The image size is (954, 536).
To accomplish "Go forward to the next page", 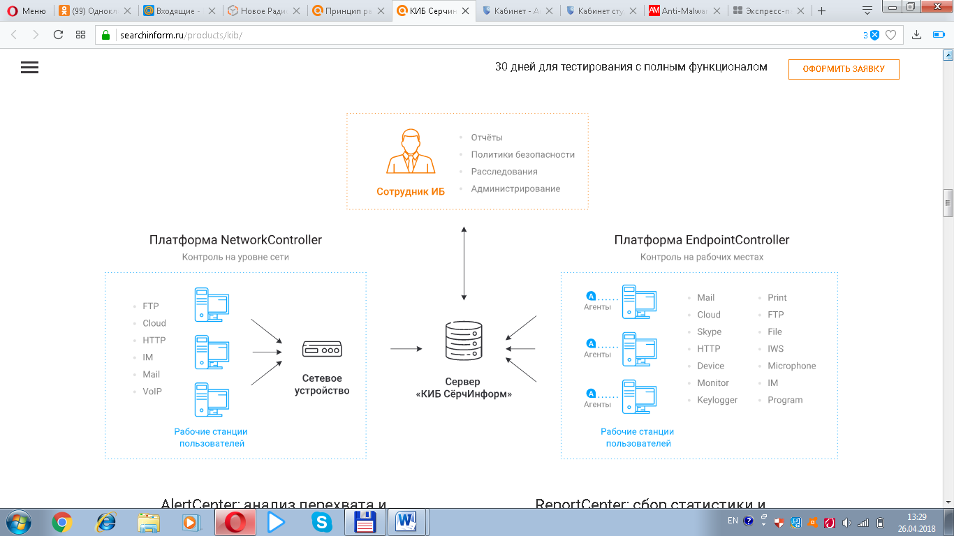I will point(36,35).
